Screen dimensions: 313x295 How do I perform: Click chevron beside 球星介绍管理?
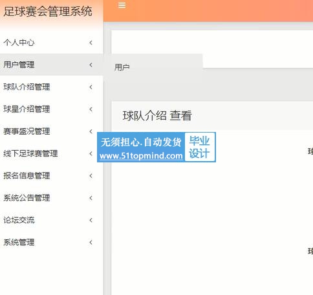pos(91,109)
